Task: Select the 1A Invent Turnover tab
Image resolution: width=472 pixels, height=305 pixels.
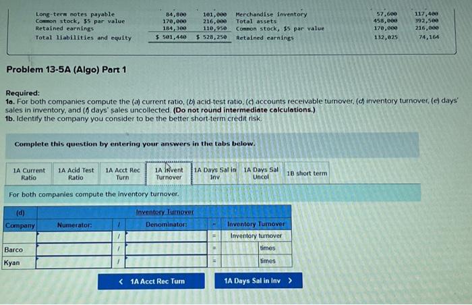Action: click(169, 173)
